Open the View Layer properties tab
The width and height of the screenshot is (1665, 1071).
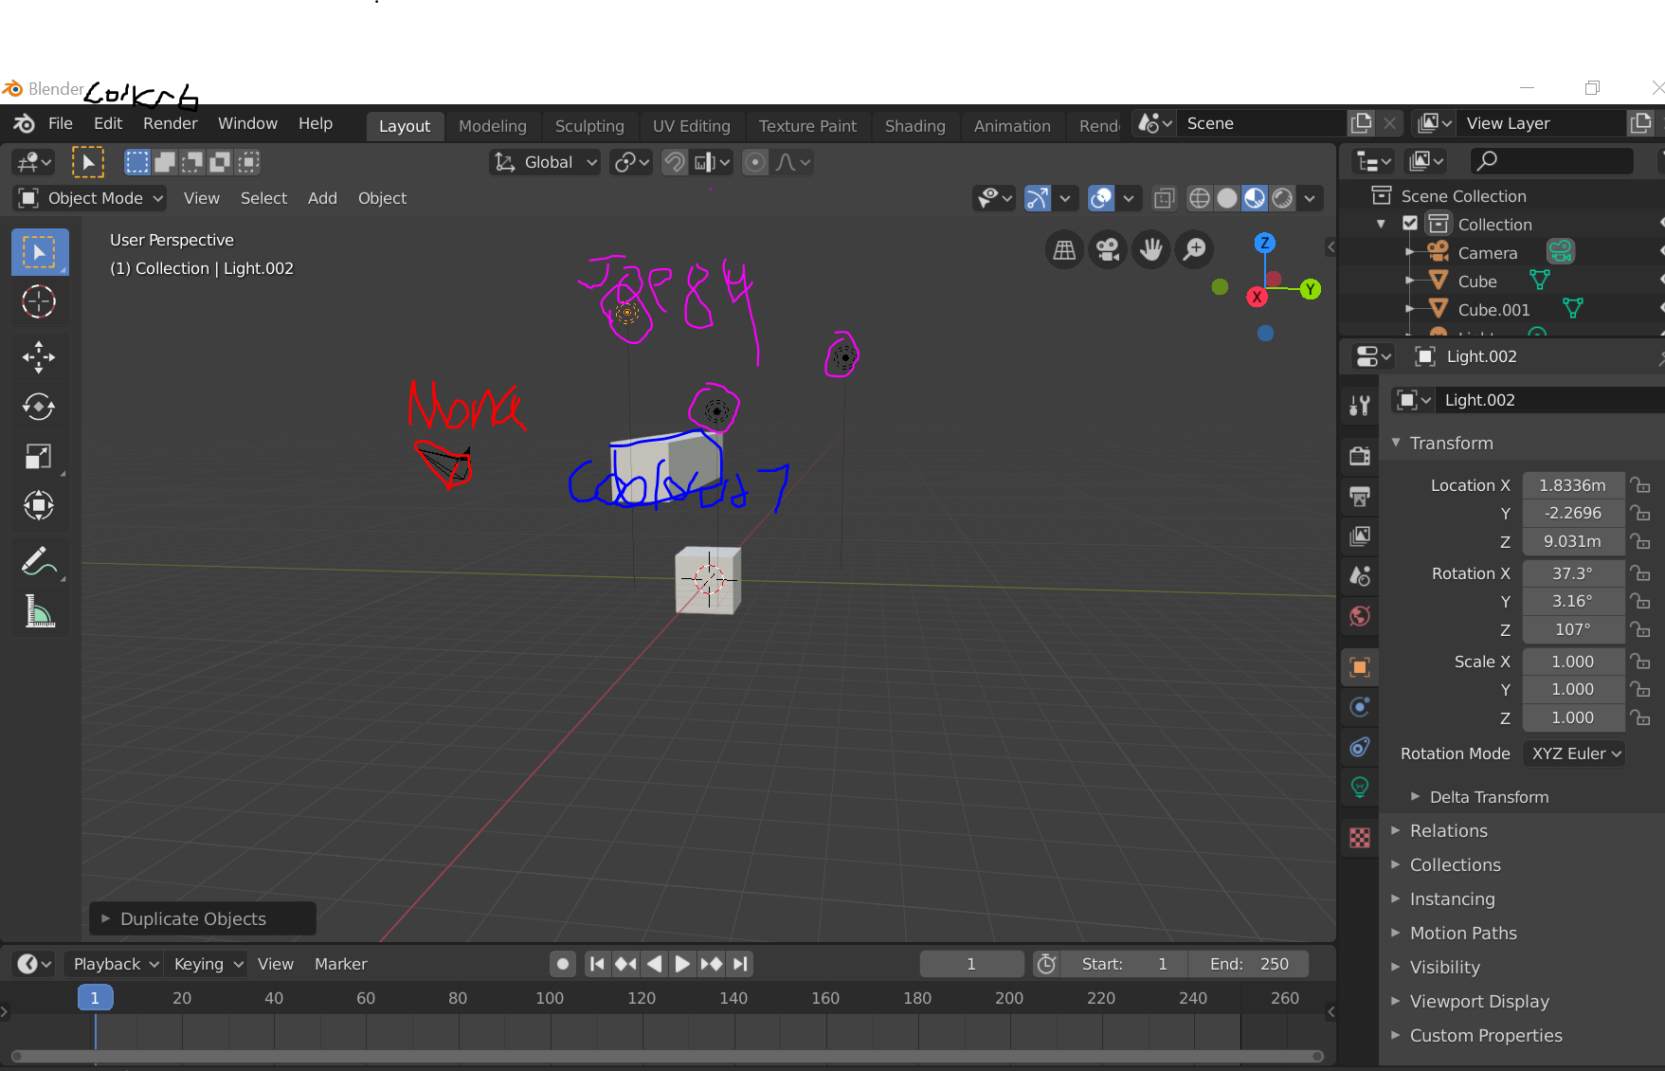tap(1360, 535)
